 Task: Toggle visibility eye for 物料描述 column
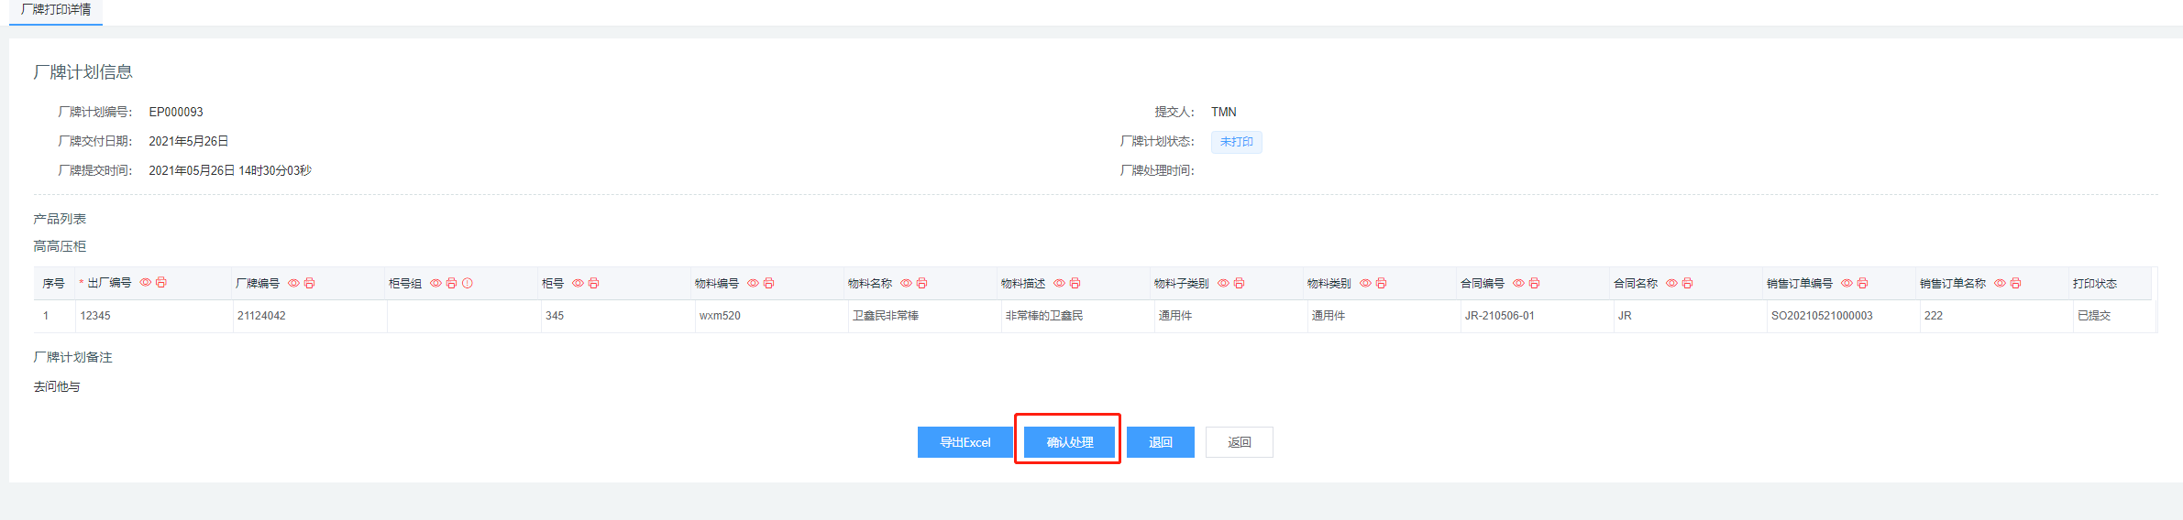pos(1059,284)
